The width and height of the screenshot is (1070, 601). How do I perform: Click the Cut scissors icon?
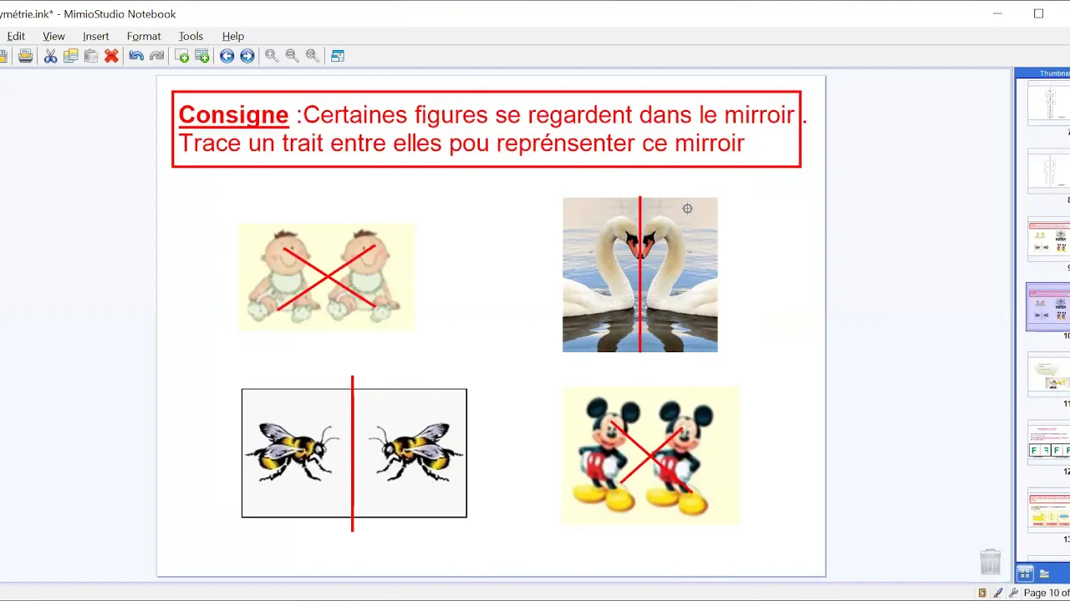51,56
